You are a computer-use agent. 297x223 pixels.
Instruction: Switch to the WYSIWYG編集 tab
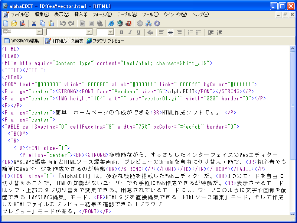coord(22,41)
